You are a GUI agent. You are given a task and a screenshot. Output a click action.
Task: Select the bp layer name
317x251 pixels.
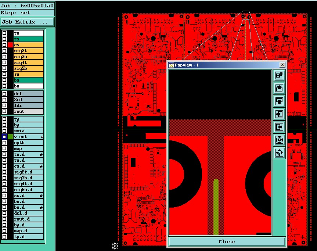point(28,125)
